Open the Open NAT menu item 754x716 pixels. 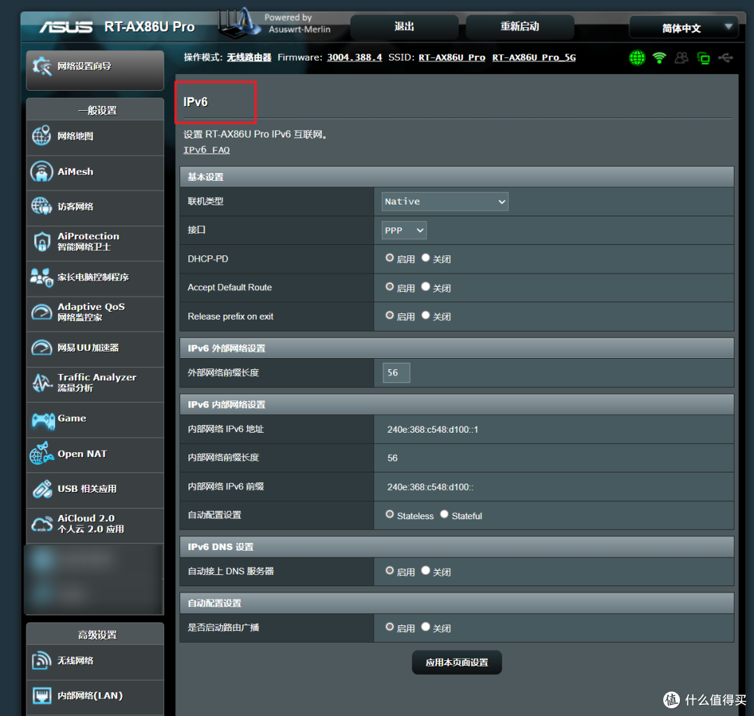point(95,454)
